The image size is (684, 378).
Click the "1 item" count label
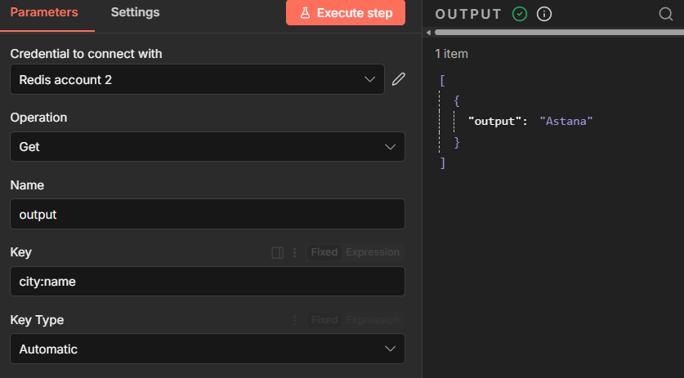451,54
